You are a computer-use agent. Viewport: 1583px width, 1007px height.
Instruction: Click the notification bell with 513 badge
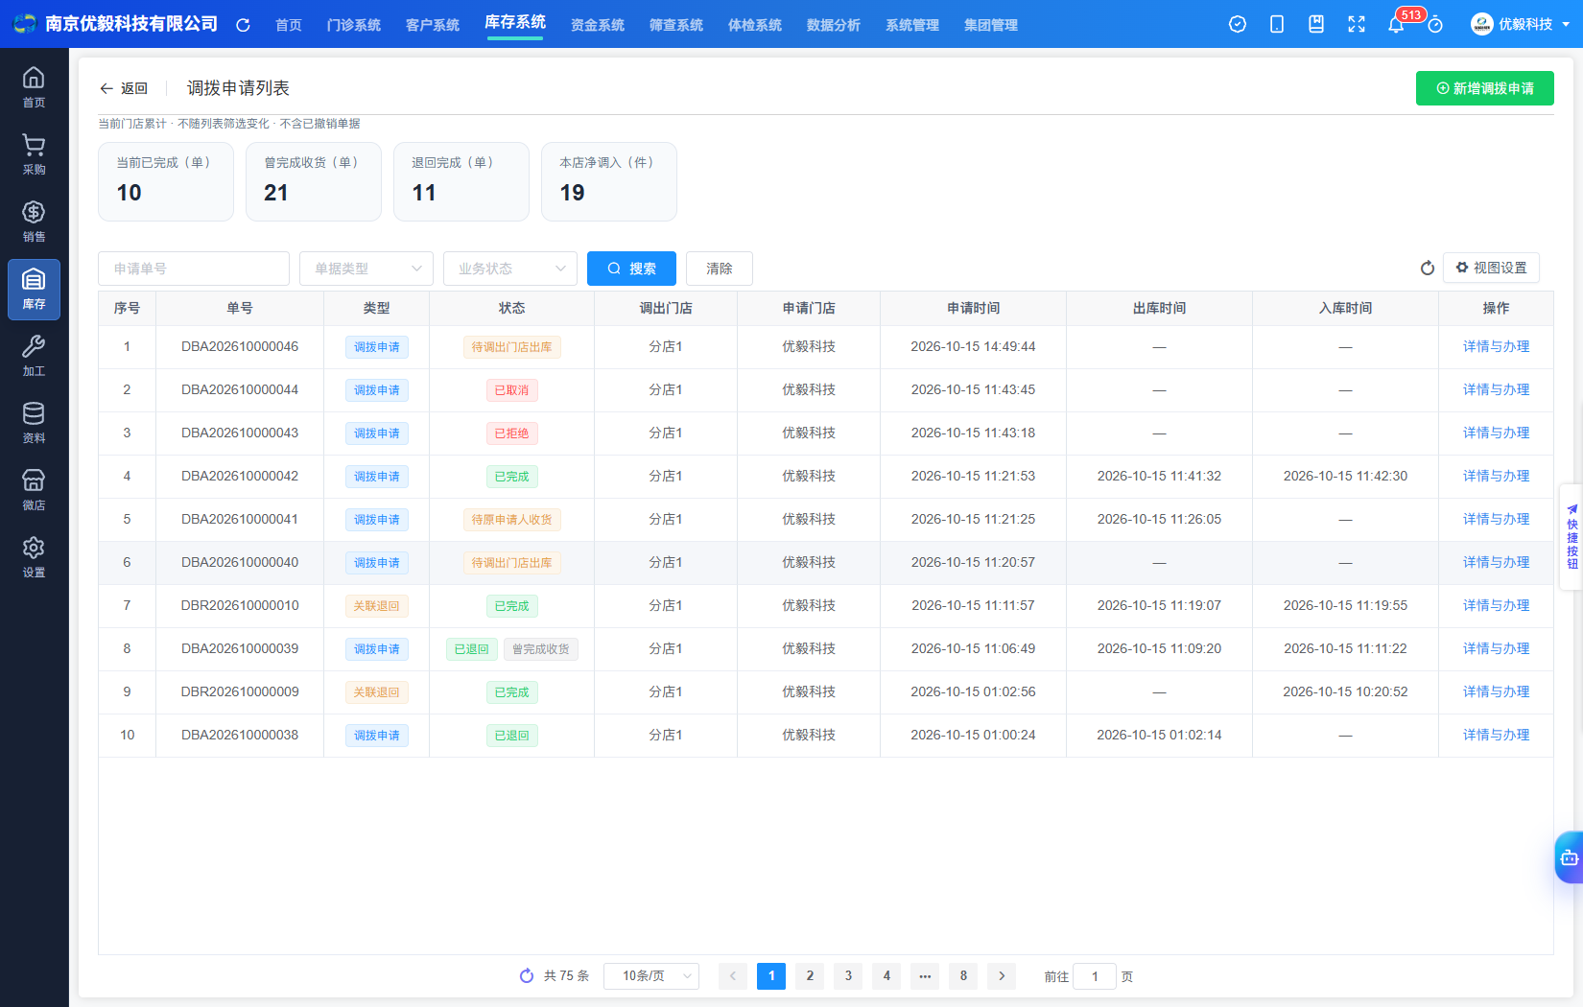coord(1396,24)
